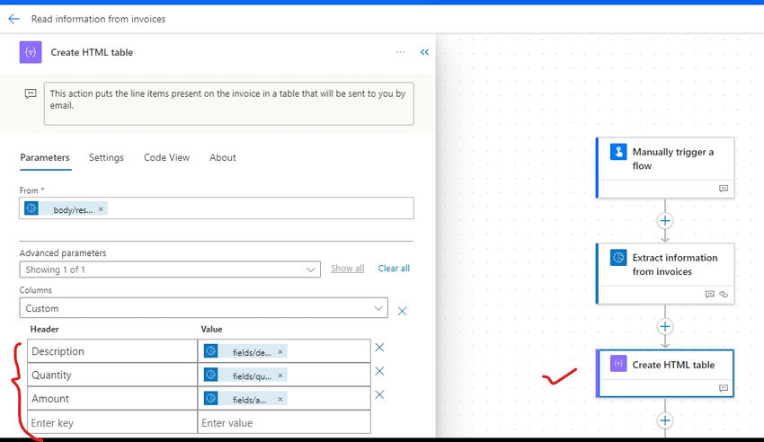Open the Settings tab
764x442 pixels.
point(106,158)
